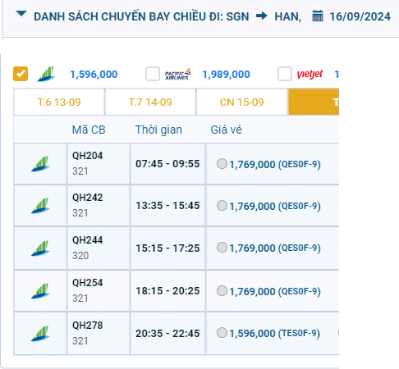Click the 1,769,000 fare for QH204
Screen dimensions: 399x369
click(x=275, y=165)
